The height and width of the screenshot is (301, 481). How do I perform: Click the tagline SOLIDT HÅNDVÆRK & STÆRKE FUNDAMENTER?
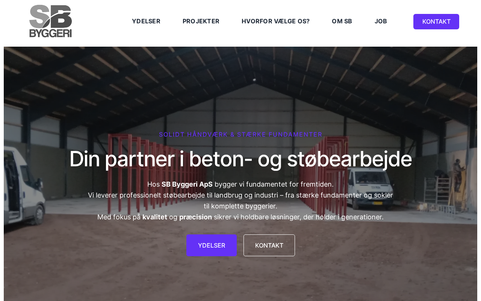[240, 135]
